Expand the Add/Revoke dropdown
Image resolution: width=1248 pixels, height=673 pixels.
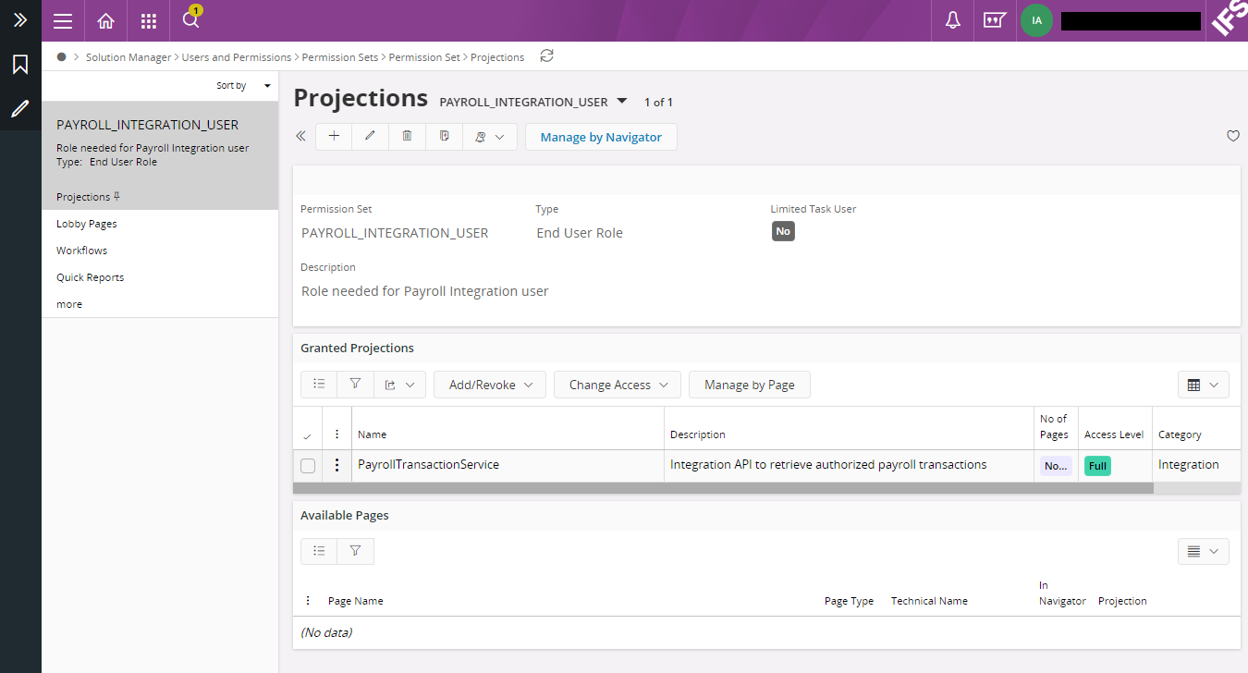point(490,385)
